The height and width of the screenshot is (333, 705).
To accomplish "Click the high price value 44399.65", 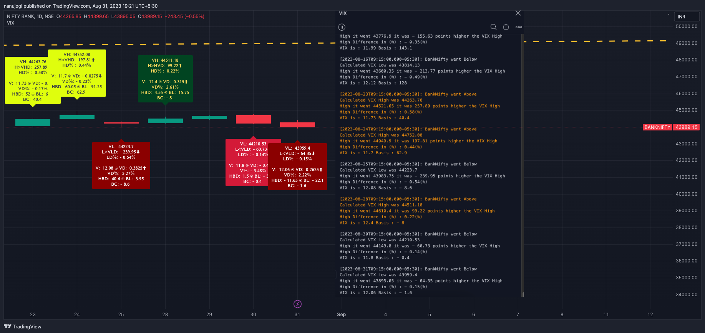I will [98, 16].
